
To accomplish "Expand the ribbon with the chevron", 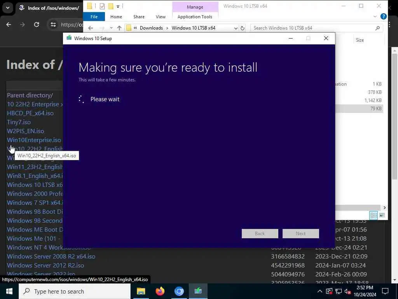I will 375,16.
